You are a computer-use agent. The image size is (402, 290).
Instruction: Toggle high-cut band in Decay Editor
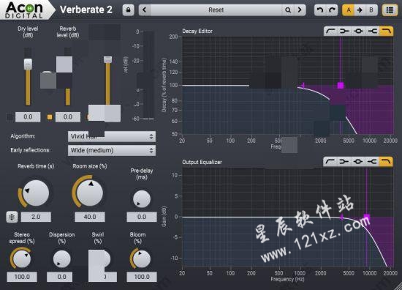[x=387, y=31]
